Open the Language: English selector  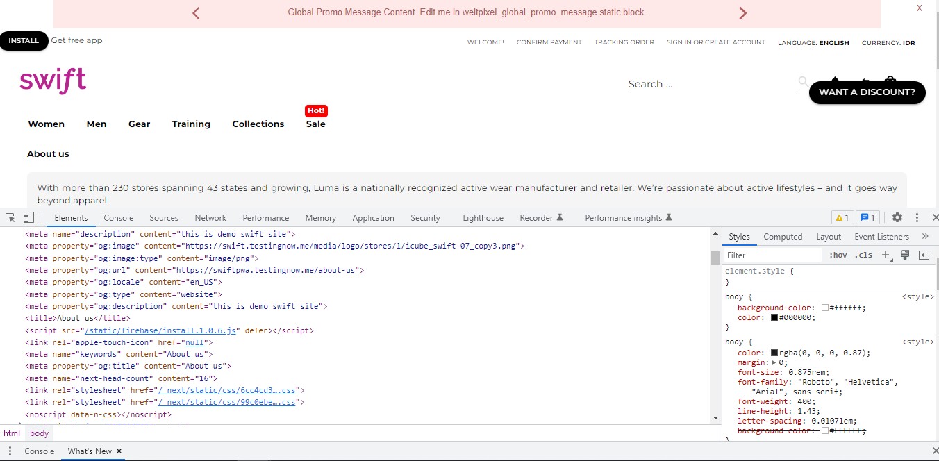813,42
